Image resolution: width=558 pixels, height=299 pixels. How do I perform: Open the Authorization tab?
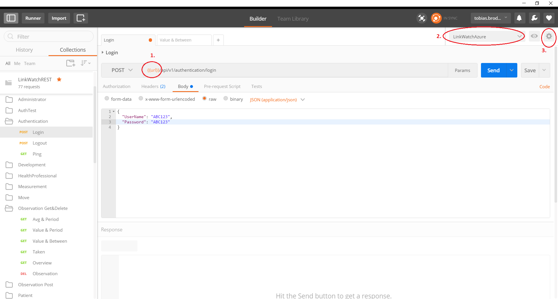[x=117, y=87]
